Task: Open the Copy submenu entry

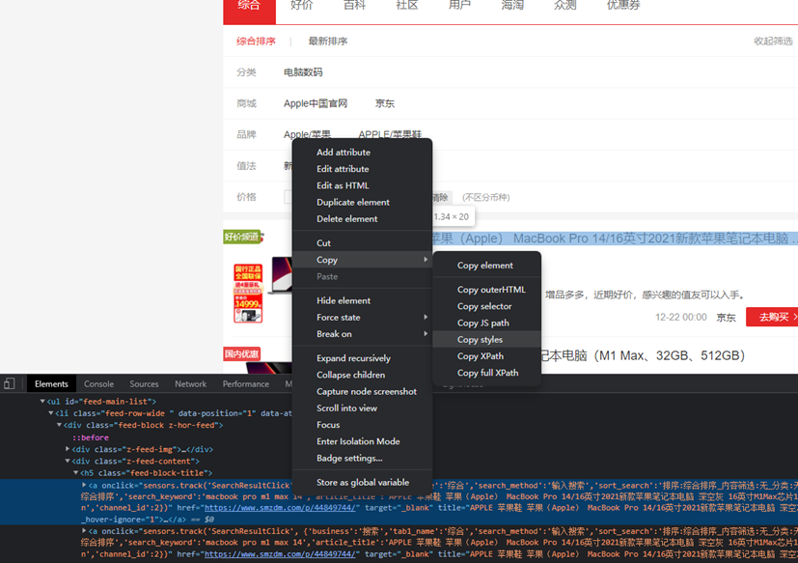Action: (x=363, y=260)
